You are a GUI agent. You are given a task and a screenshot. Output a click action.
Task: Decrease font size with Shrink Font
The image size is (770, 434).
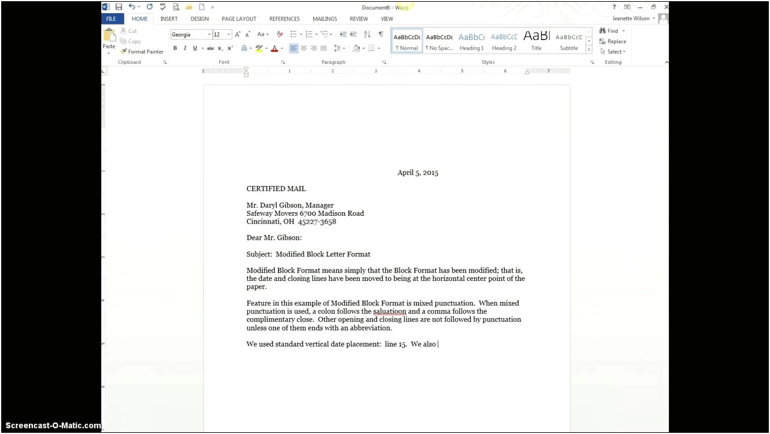(x=247, y=35)
